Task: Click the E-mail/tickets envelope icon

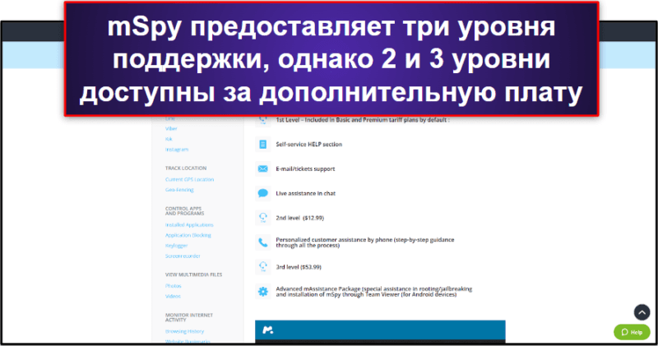Action: 262,169
